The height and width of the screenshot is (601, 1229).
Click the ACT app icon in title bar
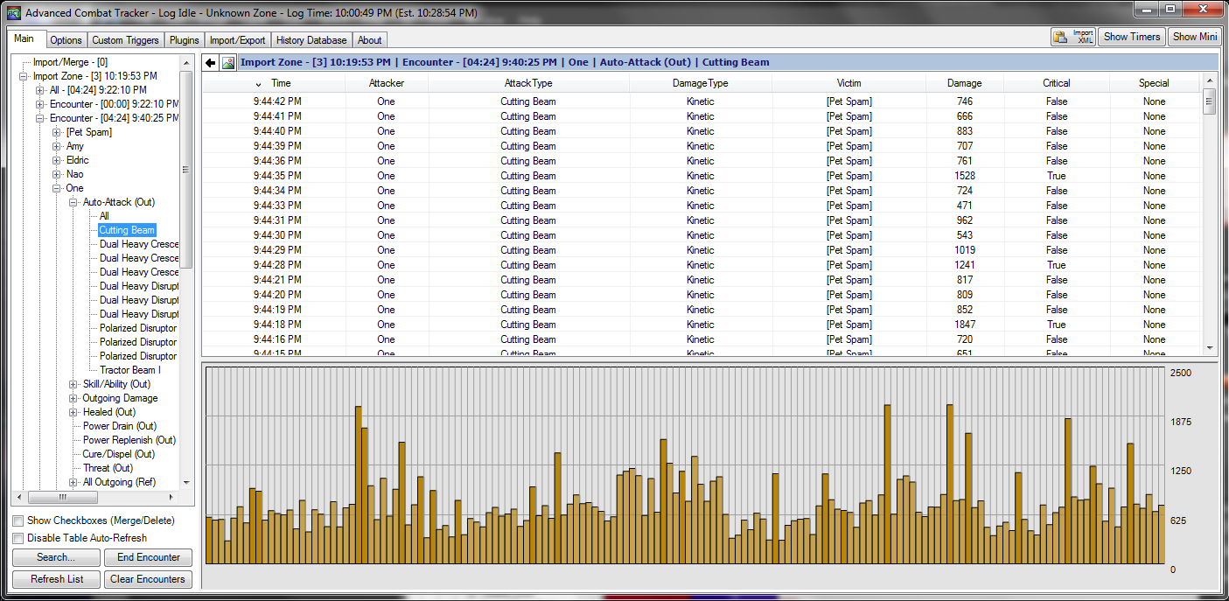[13, 13]
